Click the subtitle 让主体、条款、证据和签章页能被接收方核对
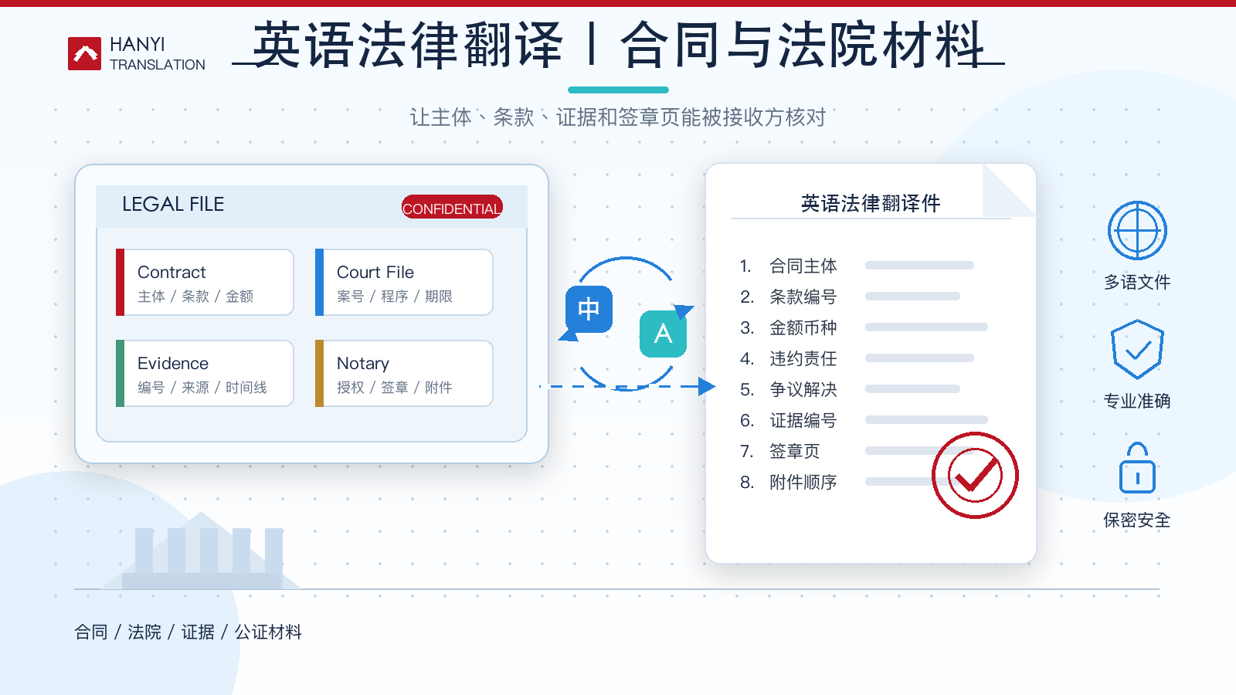The height and width of the screenshot is (695, 1236). coord(618,117)
